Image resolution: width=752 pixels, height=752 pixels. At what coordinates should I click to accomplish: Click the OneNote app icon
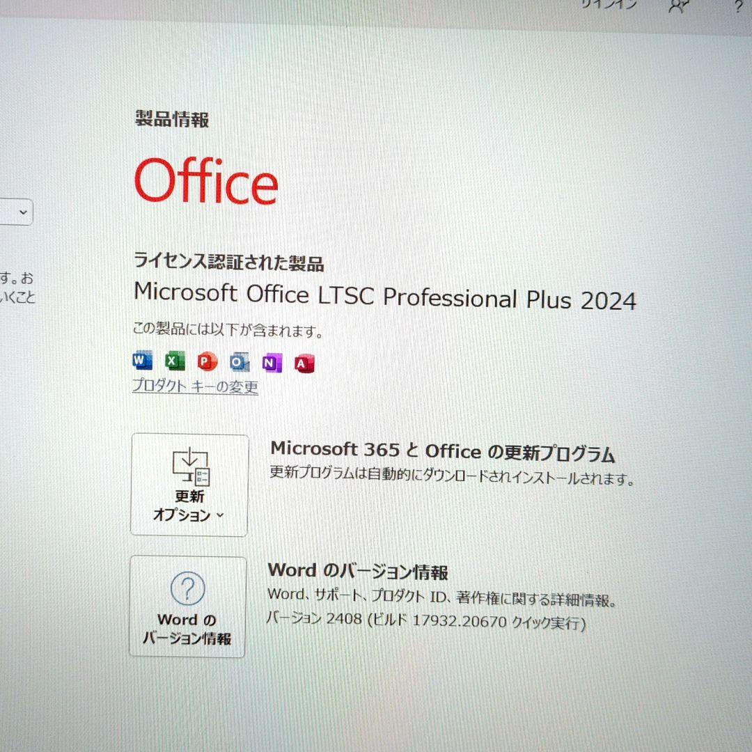(272, 363)
